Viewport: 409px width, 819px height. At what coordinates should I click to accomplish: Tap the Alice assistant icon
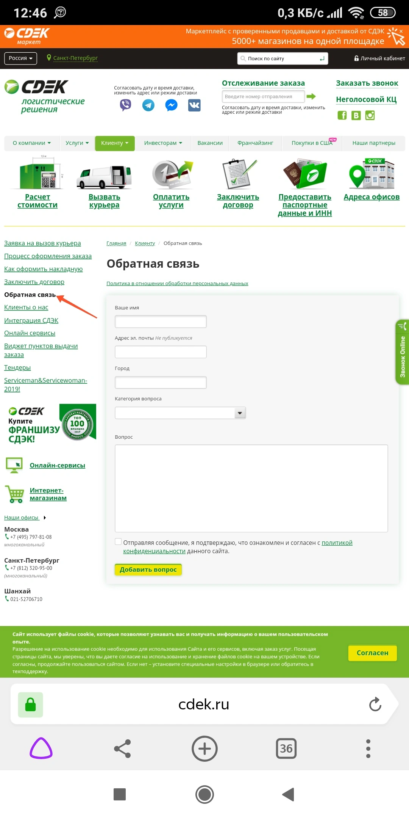(41, 748)
